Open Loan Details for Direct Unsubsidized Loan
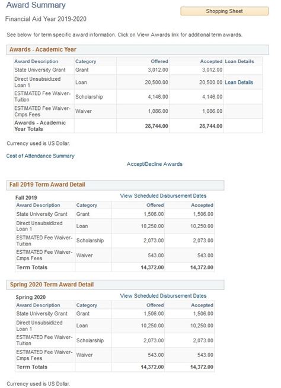The image size is (281, 388). coord(239,83)
